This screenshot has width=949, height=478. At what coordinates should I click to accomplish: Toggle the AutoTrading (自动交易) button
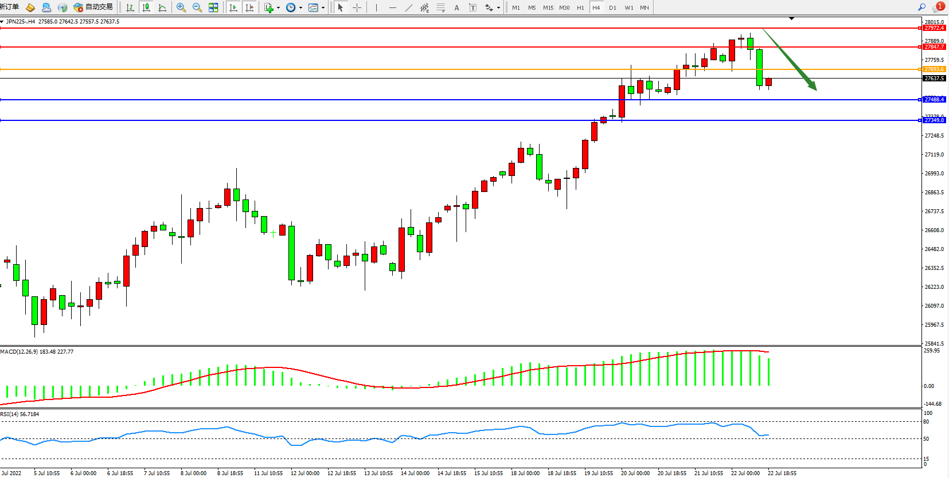point(93,7)
